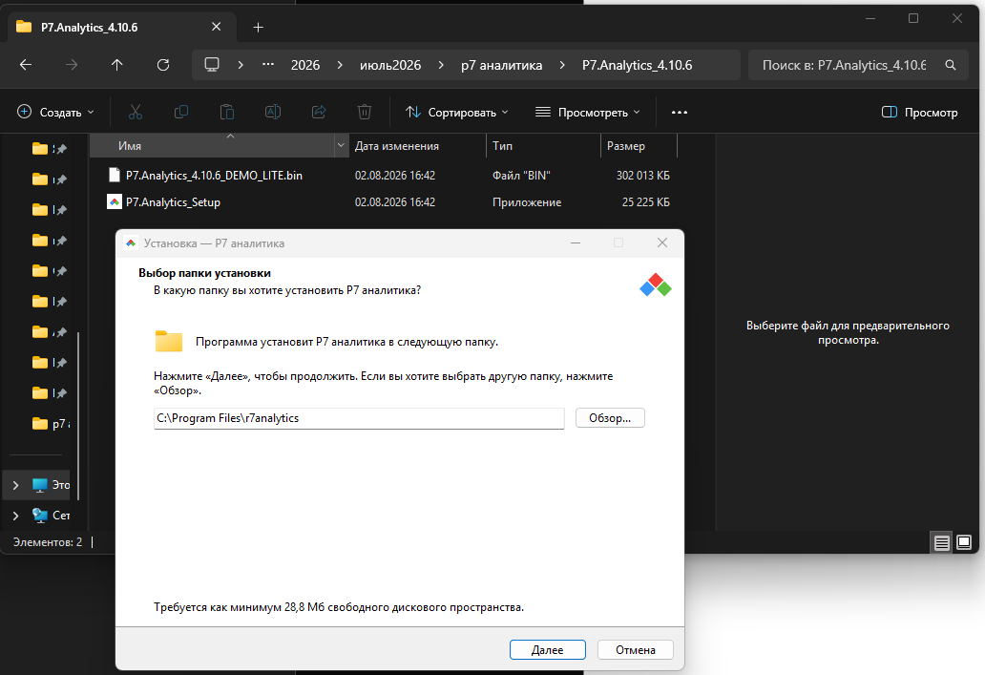Click Далее in the installer

point(547,650)
